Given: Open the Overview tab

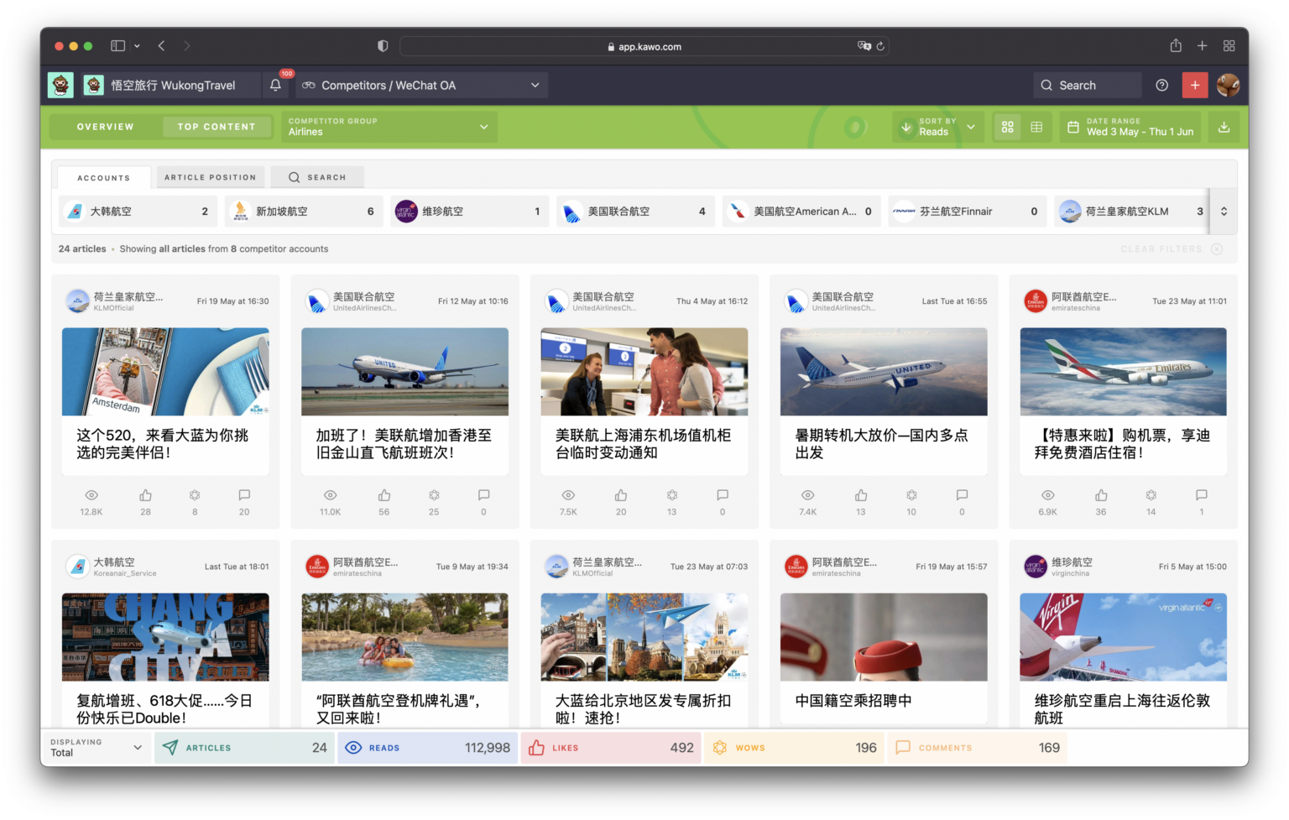Looking at the screenshot, I should pyautogui.click(x=105, y=126).
